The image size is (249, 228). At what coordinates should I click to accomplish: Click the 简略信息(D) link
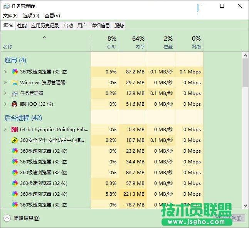tap(26, 218)
